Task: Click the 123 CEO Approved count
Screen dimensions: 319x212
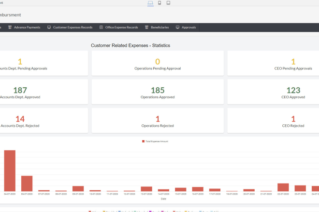Action: 293,90
